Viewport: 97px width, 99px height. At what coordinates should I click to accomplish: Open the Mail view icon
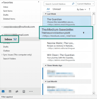click(3, 91)
